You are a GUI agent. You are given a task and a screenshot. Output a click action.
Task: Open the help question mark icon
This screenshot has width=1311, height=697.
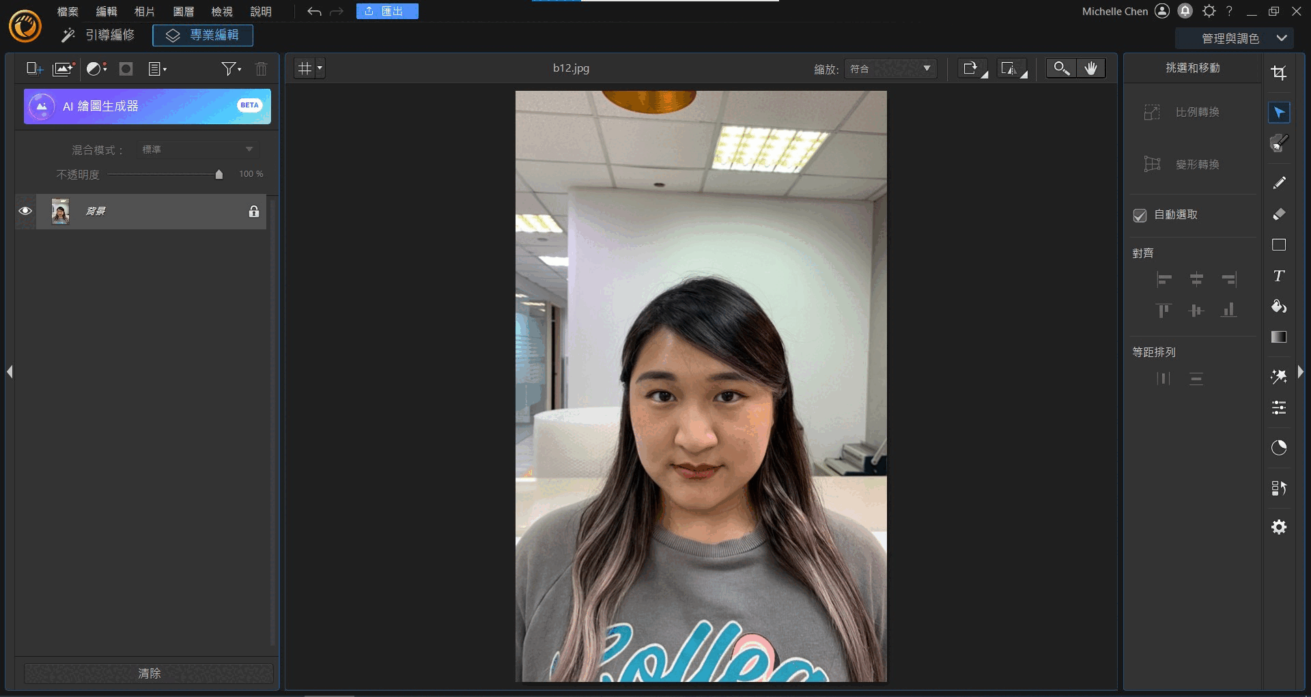click(x=1230, y=11)
